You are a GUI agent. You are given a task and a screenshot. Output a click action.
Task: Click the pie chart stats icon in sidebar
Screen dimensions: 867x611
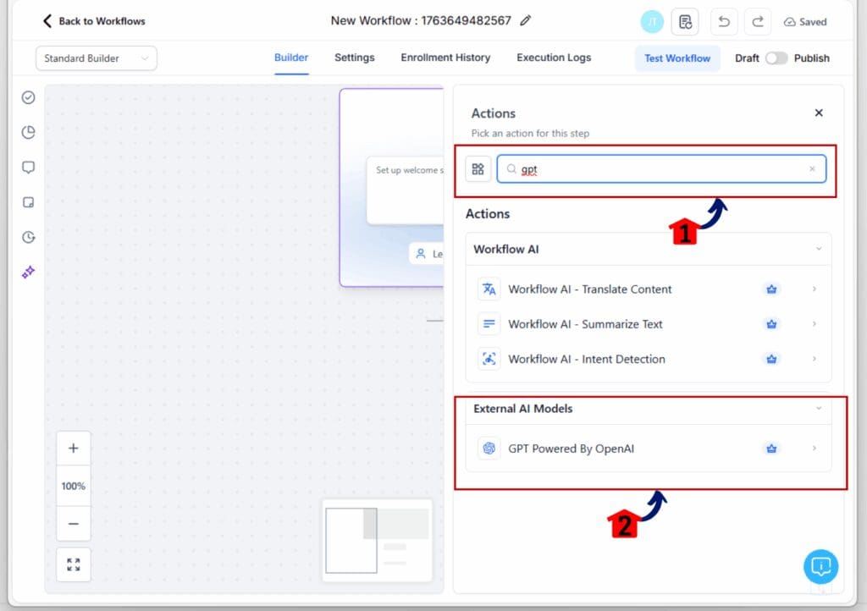click(28, 132)
